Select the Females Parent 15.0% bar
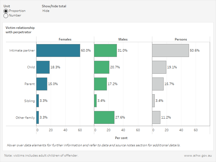The image size is (216, 162). 41,84
